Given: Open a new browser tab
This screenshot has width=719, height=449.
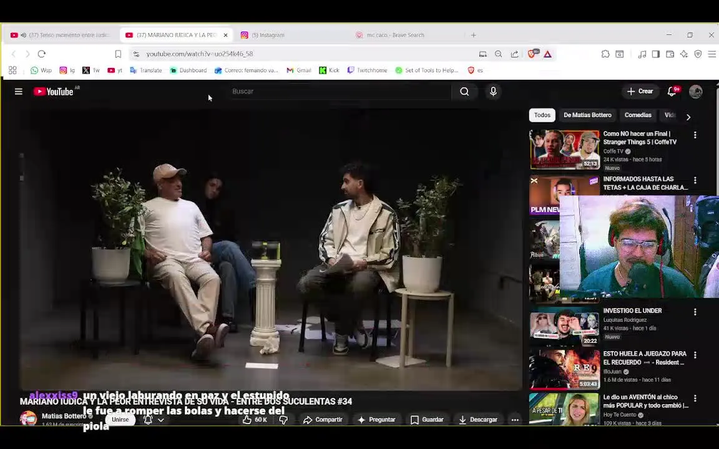Looking at the screenshot, I should 474,35.
